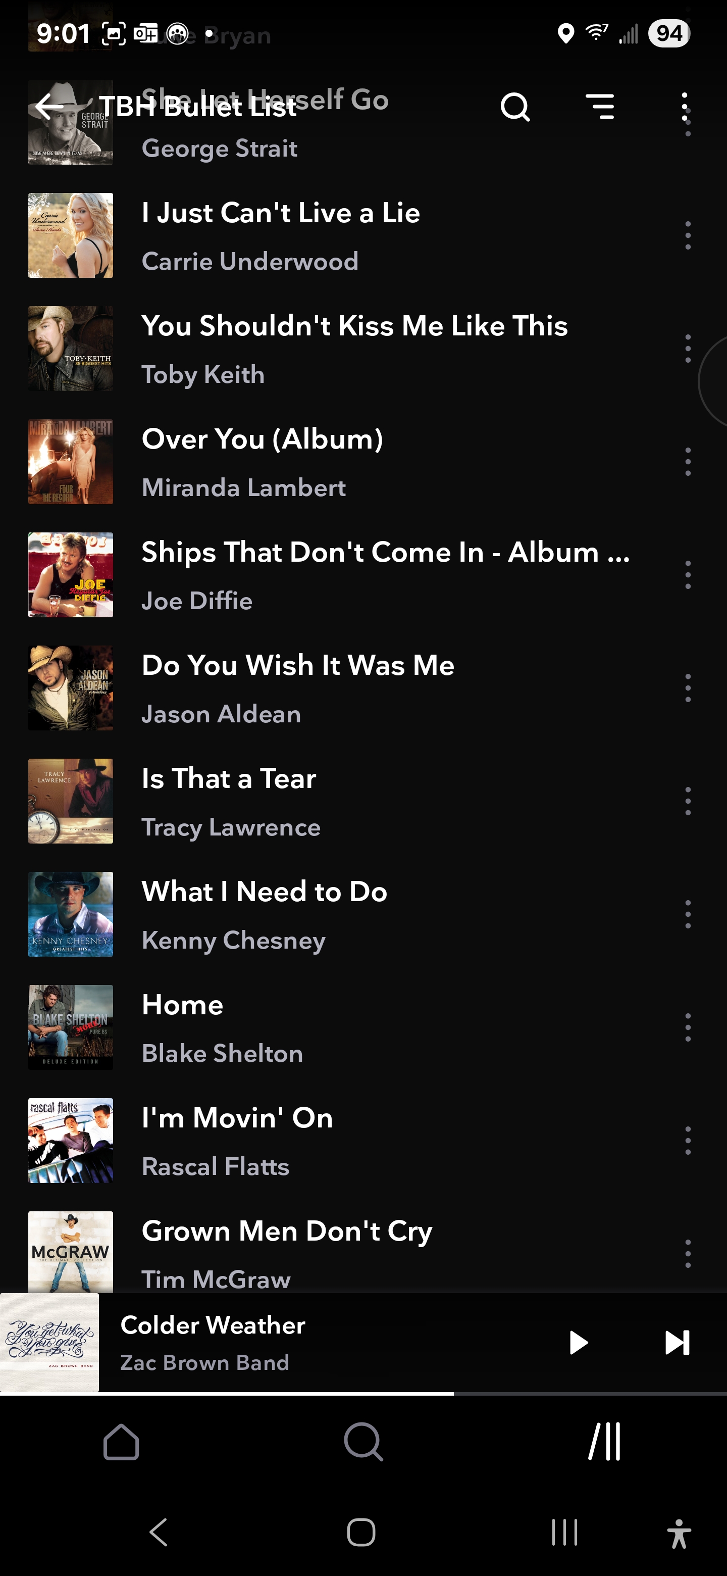Open Colder Weather now playing album art
727x1576 pixels.
pos(49,1343)
